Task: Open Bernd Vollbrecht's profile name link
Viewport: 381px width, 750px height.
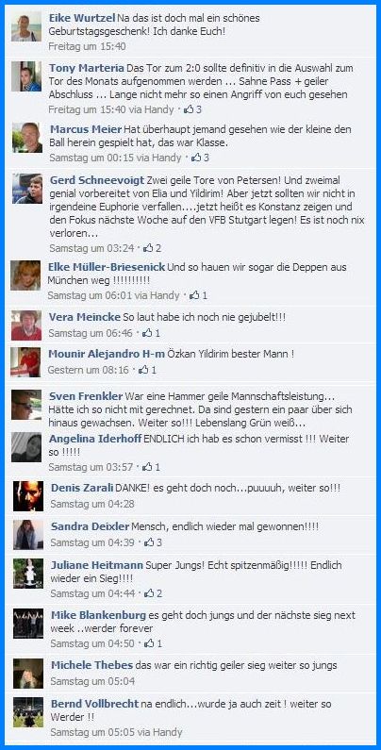Action: click(x=94, y=704)
